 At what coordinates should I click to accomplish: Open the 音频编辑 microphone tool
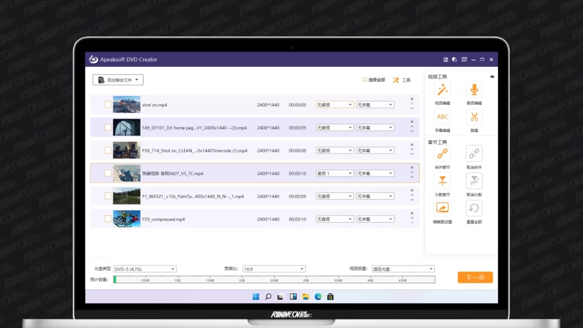click(x=474, y=90)
